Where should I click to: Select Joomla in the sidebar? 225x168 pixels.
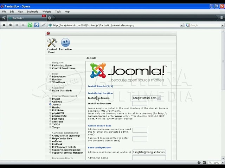pyautogui.click(x=56, y=105)
